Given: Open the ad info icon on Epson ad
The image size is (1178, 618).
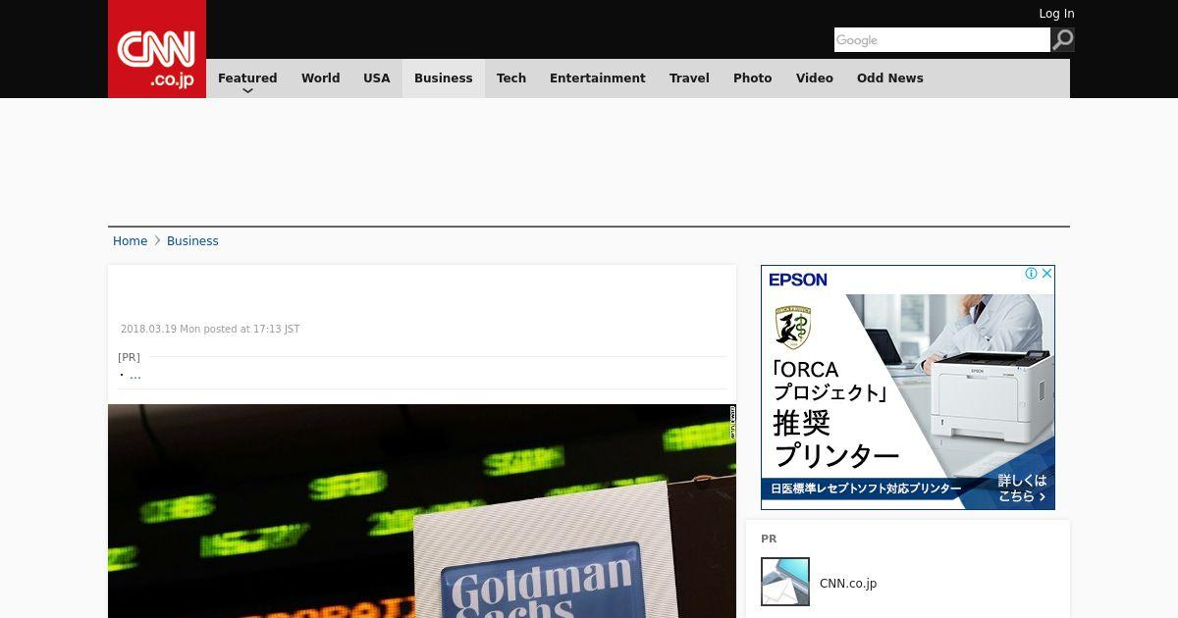Looking at the screenshot, I should coord(1031,274).
